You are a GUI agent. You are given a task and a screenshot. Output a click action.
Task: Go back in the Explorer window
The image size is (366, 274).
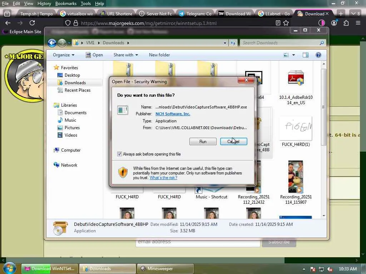[x=52, y=43]
